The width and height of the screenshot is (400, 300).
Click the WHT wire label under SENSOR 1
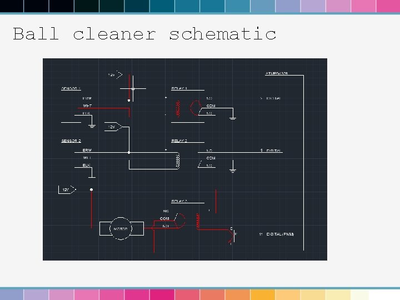[87, 106]
